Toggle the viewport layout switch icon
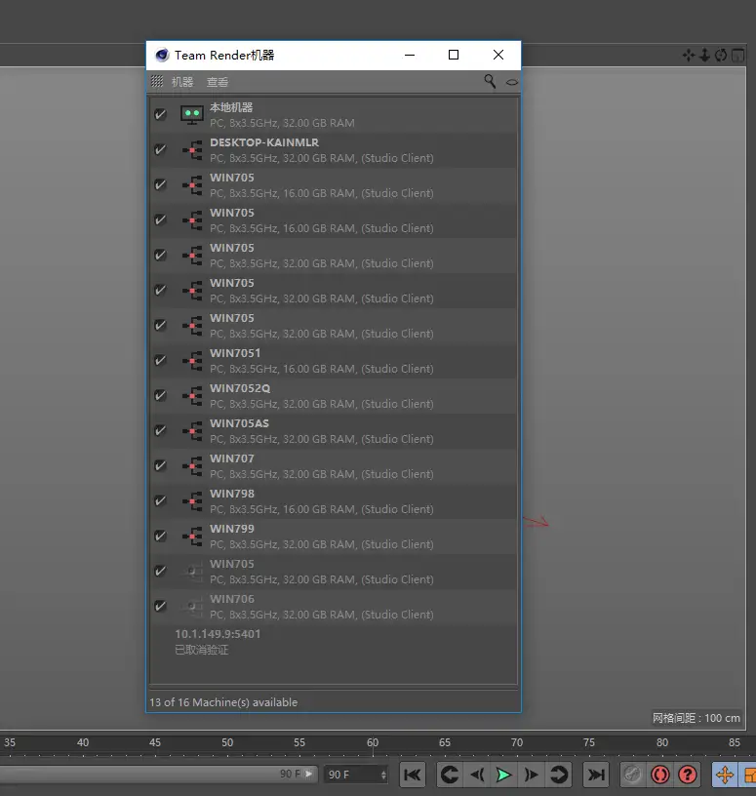 click(x=737, y=55)
